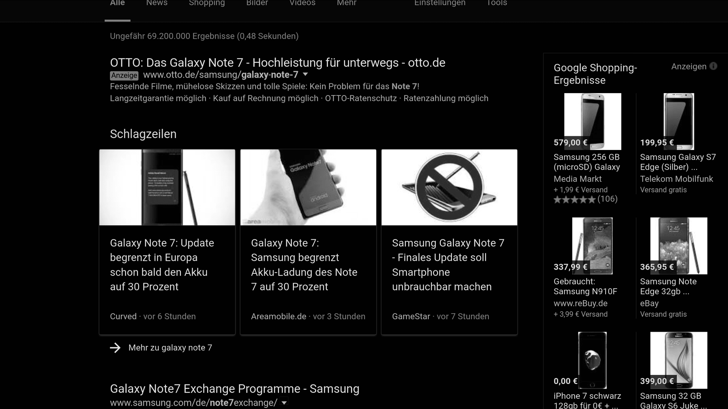Open 'Samsung Note Edge 32gb' listing
Image resolution: width=728 pixels, height=409 pixels.
[x=668, y=286]
